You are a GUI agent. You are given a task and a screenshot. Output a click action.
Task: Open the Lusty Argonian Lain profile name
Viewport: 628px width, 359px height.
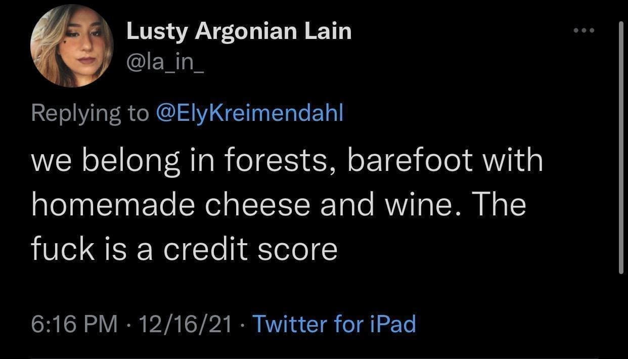238,31
